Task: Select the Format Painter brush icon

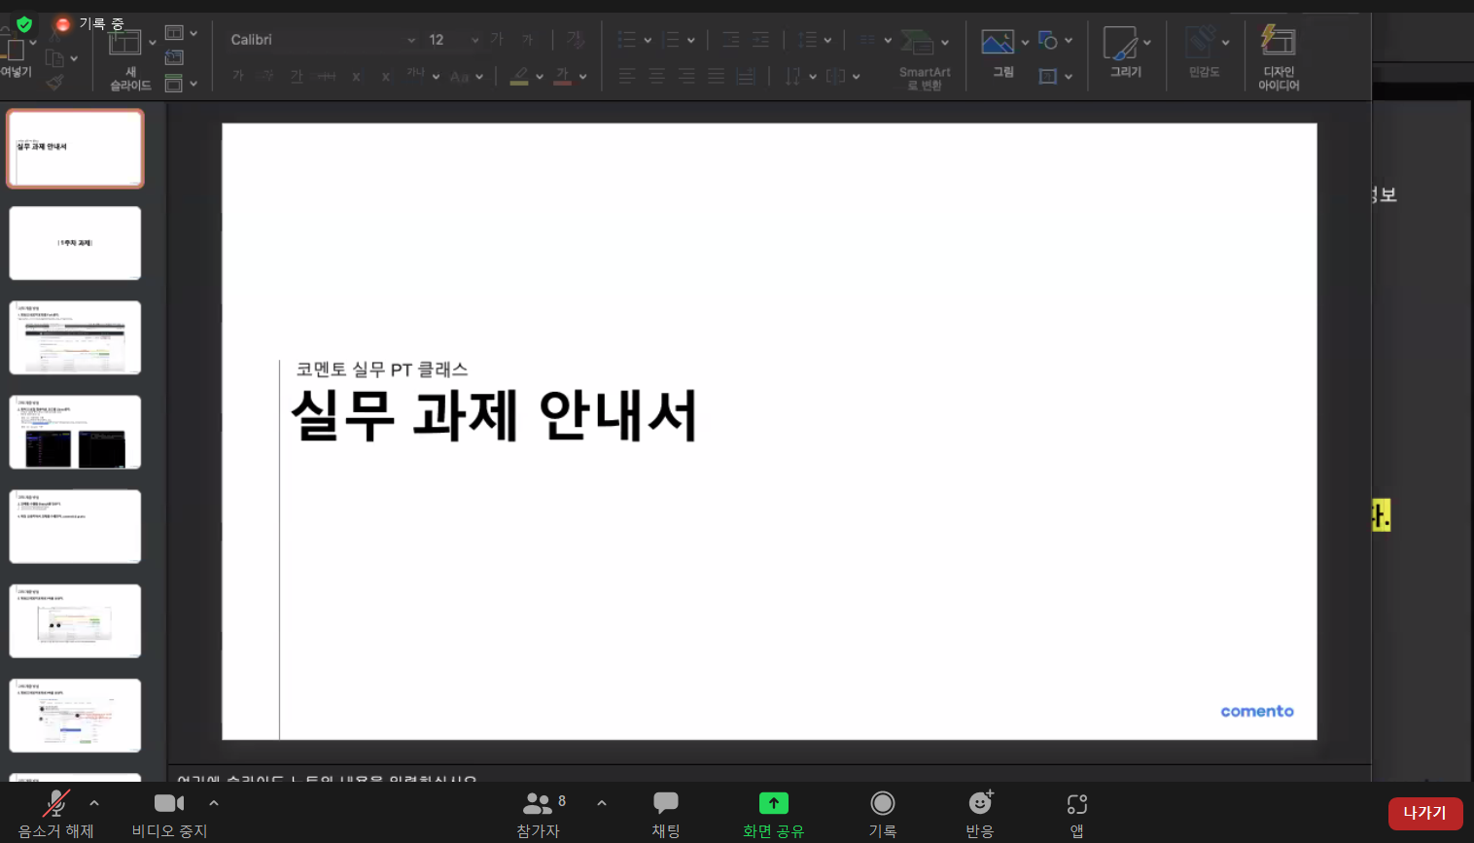Action: [x=54, y=83]
